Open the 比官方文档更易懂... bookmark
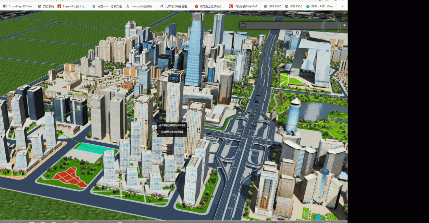Viewport: 429px width, 223px height. [175, 6]
